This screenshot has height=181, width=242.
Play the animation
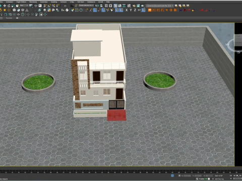pyautogui.click(x=237, y=175)
